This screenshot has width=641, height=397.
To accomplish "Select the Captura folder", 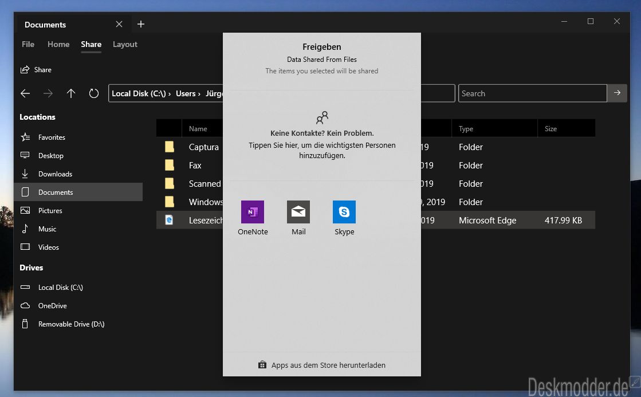I will click(x=376, y=147).
